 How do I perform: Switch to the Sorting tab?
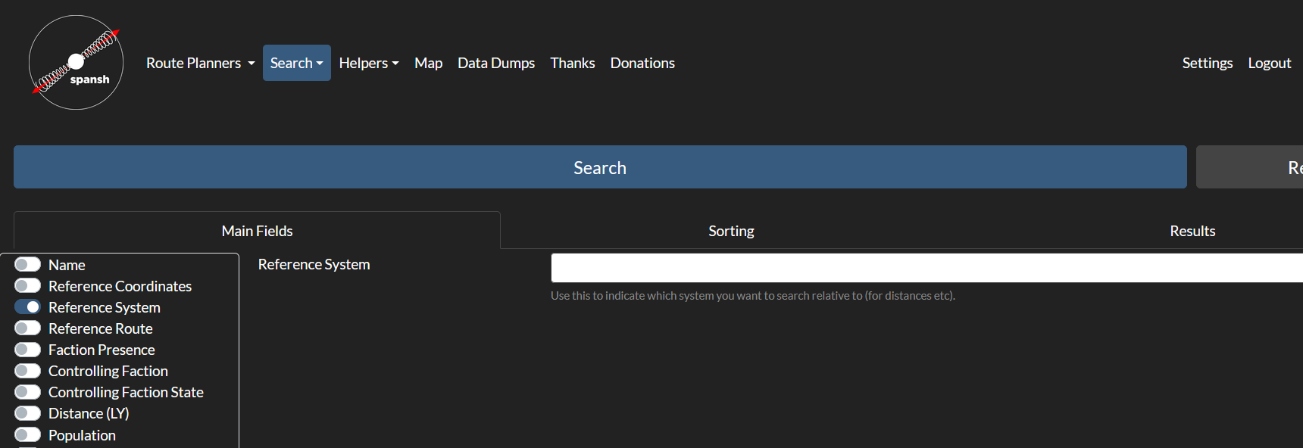[x=731, y=231]
